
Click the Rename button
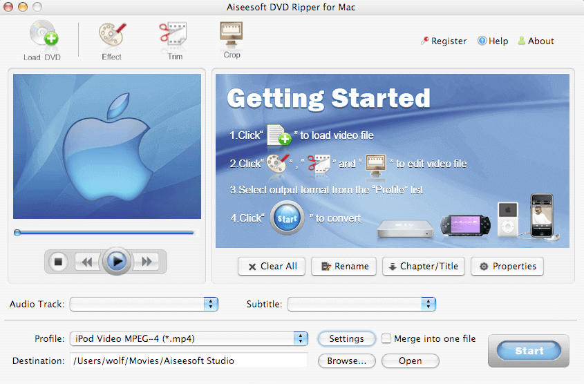(343, 267)
